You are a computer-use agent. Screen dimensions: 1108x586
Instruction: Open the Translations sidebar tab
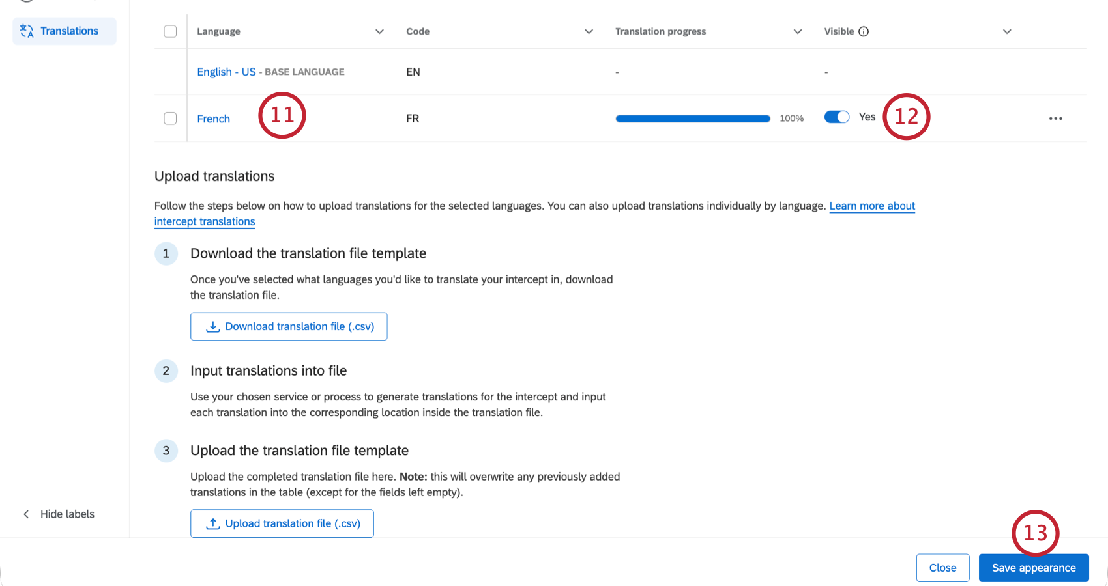click(65, 31)
